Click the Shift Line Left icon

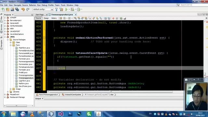(x=105, y=18)
